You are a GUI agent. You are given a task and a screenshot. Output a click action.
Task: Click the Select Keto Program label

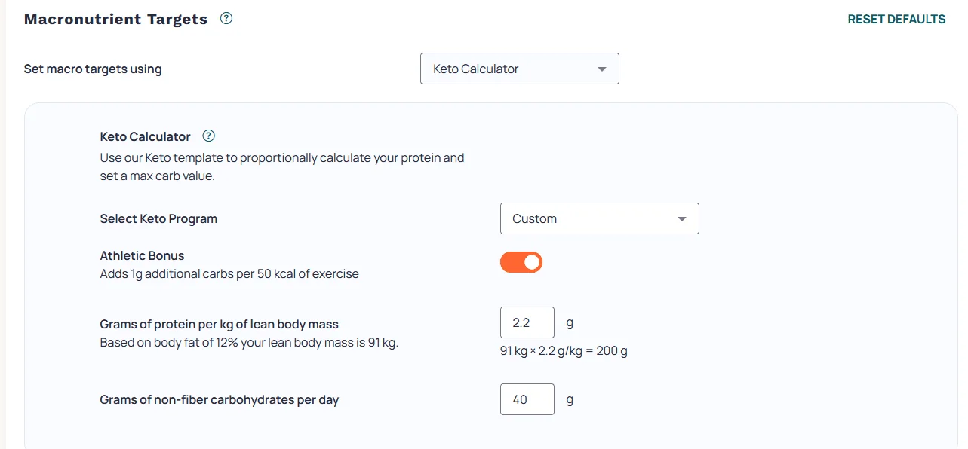158,218
